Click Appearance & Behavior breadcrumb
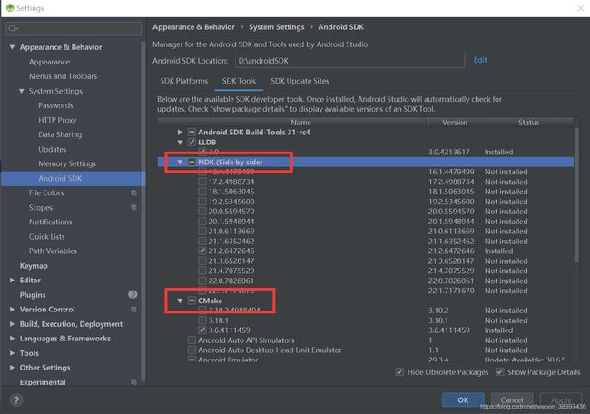The image size is (590, 414). pyautogui.click(x=193, y=27)
